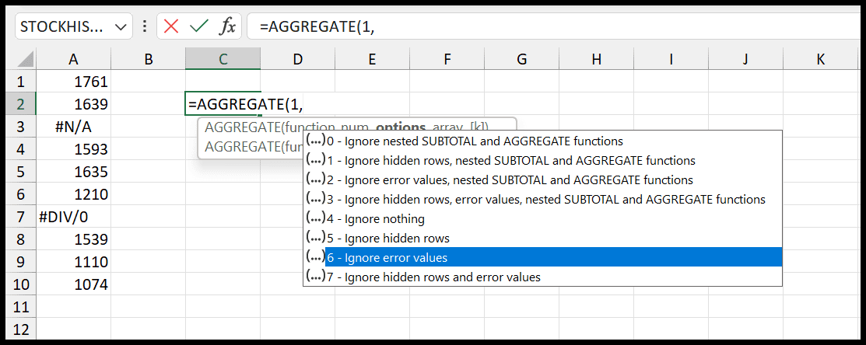Select column G header
Viewport: 866px width, 345px height.
(521, 59)
